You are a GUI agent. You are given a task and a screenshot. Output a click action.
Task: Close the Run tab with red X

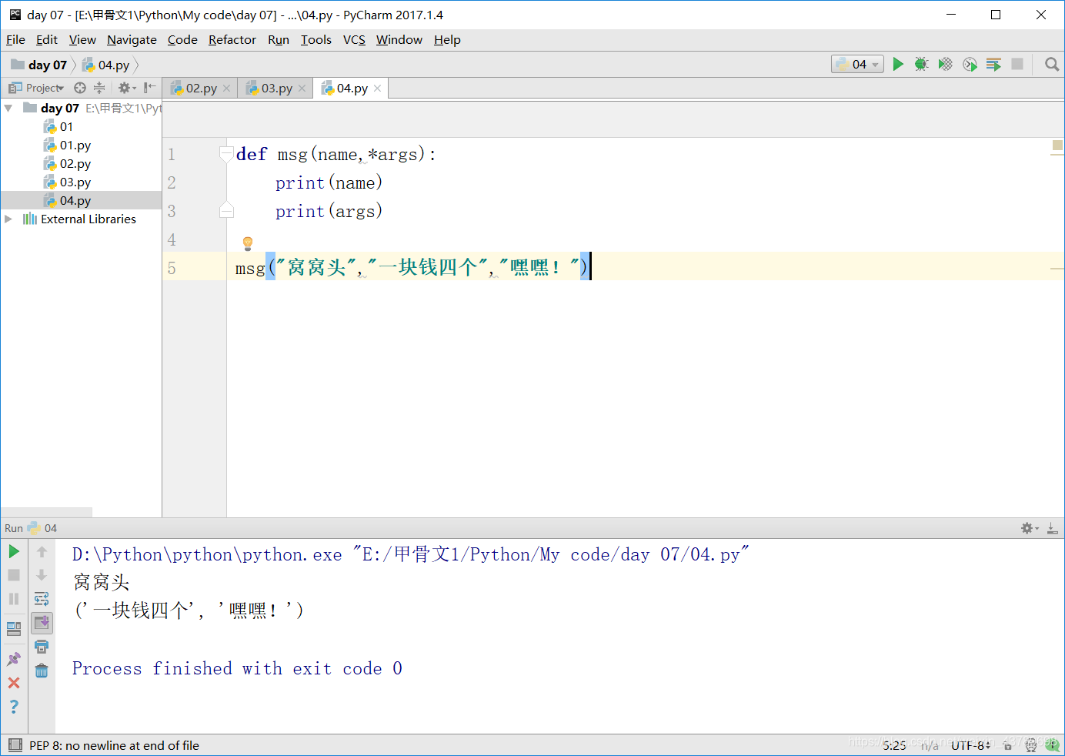(x=14, y=683)
